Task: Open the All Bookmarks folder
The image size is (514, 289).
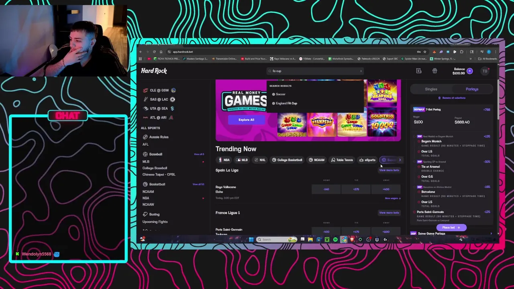Action: pos(487,59)
